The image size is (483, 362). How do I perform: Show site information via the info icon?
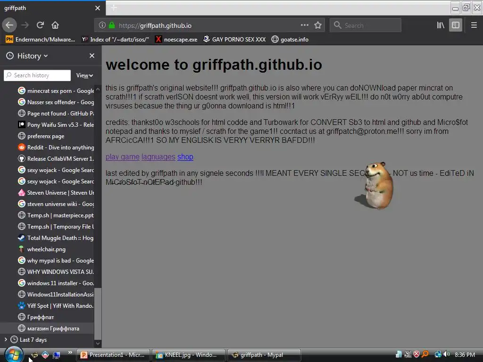pos(102,25)
